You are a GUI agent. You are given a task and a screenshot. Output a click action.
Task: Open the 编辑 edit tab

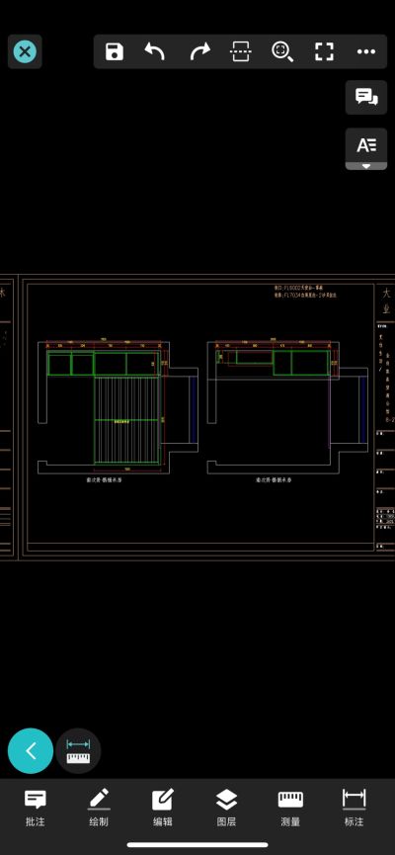[162, 809]
